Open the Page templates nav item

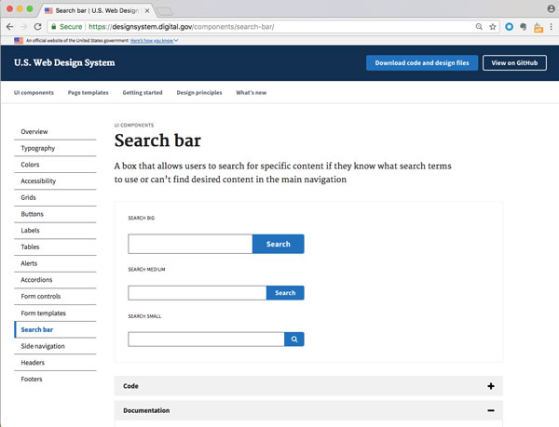click(89, 92)
